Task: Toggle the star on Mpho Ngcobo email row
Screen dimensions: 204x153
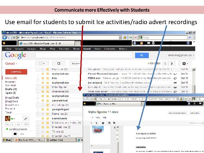Action: coord(43,87)
